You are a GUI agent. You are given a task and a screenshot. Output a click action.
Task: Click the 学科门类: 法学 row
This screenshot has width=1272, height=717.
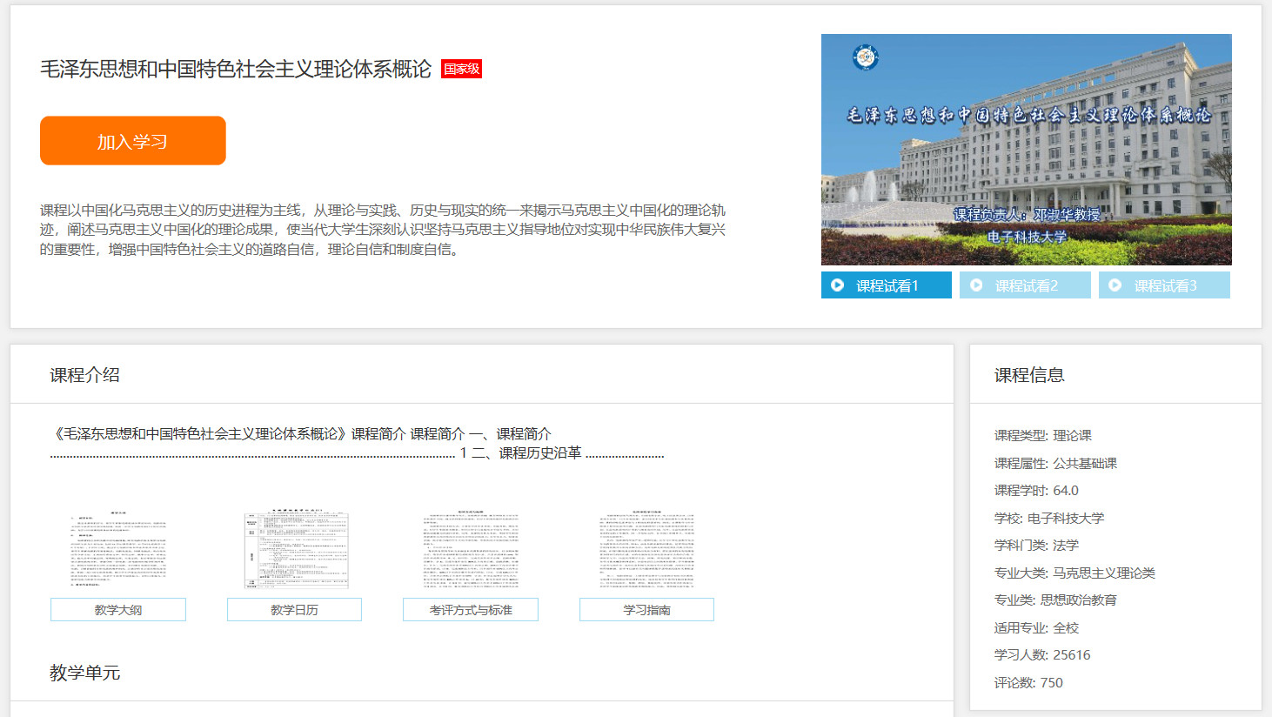pos(1036,545)
